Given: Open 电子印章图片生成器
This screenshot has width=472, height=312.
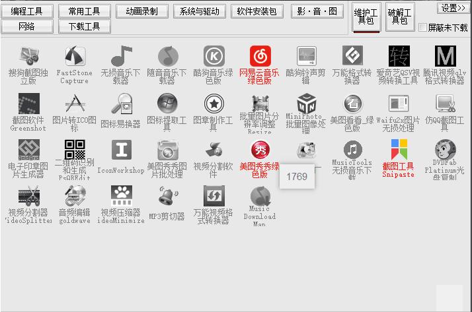Looking at the screenshot, I should pyautogui.click(x=28, y=150).
